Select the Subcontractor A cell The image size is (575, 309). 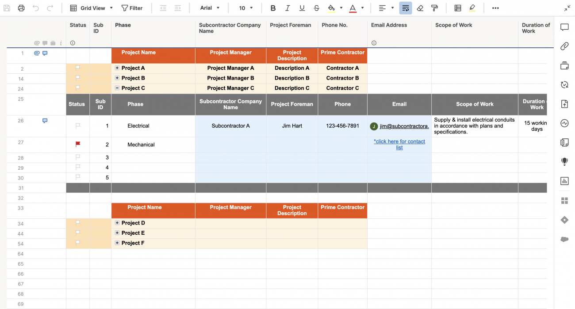pos(230,126)
